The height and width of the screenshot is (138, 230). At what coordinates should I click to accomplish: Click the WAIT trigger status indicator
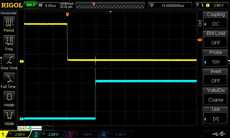(x=31, y=5)
